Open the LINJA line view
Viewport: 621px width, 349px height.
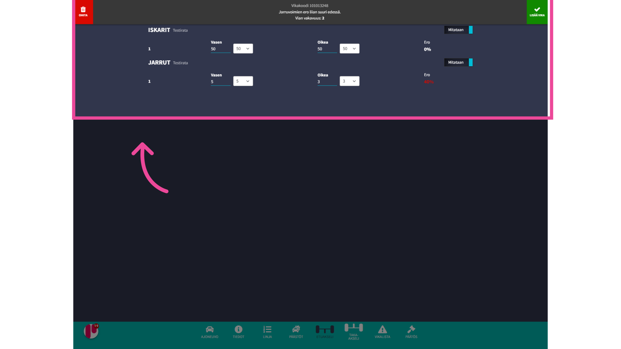pos(267,332)
